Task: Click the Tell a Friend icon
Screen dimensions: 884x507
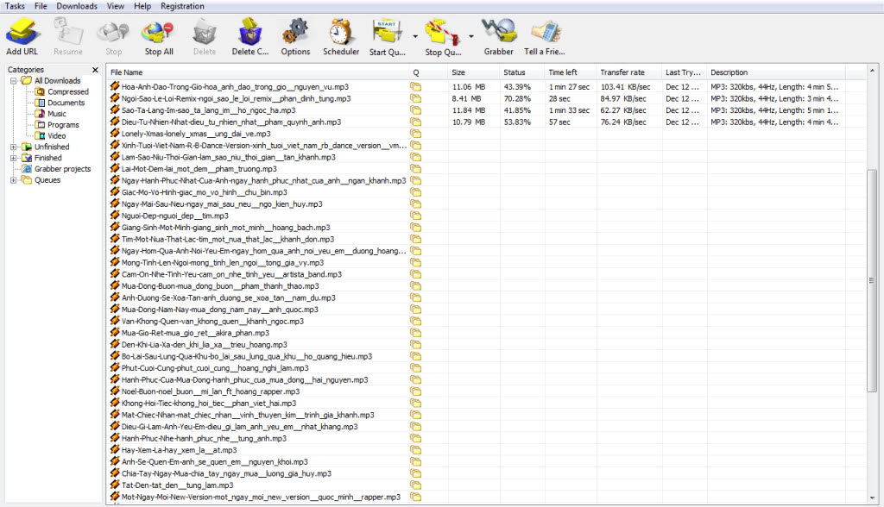Action: [544, 33]
